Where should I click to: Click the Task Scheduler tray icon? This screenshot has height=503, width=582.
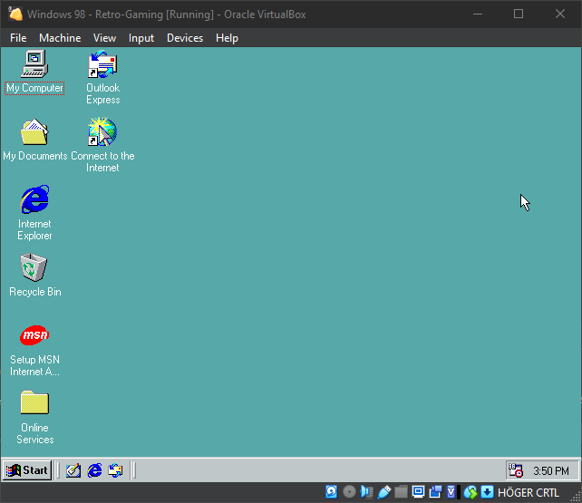pyautogui.click(x=516, y=470)
